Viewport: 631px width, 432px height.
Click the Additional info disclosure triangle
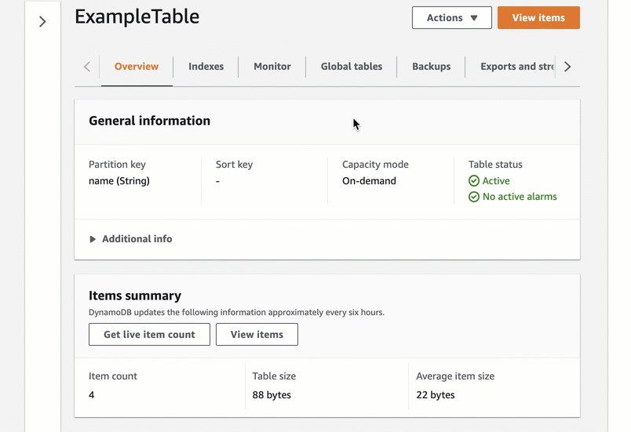point(93,239)
